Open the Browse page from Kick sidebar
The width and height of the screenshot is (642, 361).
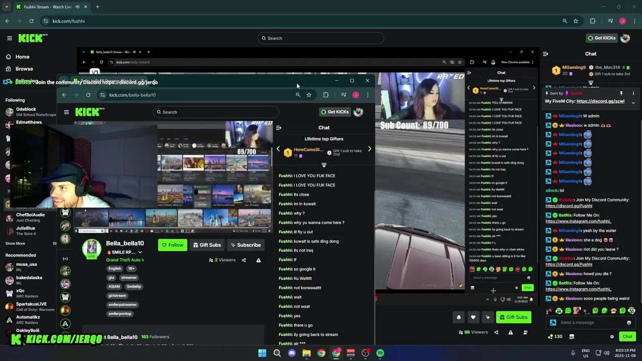coord(24,69)
